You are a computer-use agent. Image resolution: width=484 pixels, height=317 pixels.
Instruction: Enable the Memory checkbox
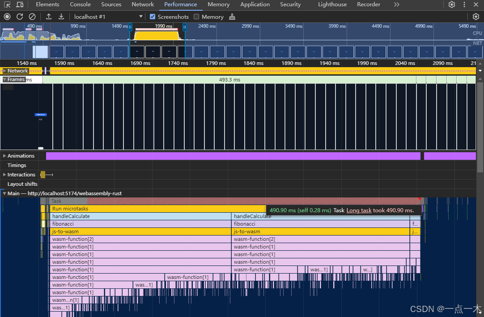pos(196,17)
